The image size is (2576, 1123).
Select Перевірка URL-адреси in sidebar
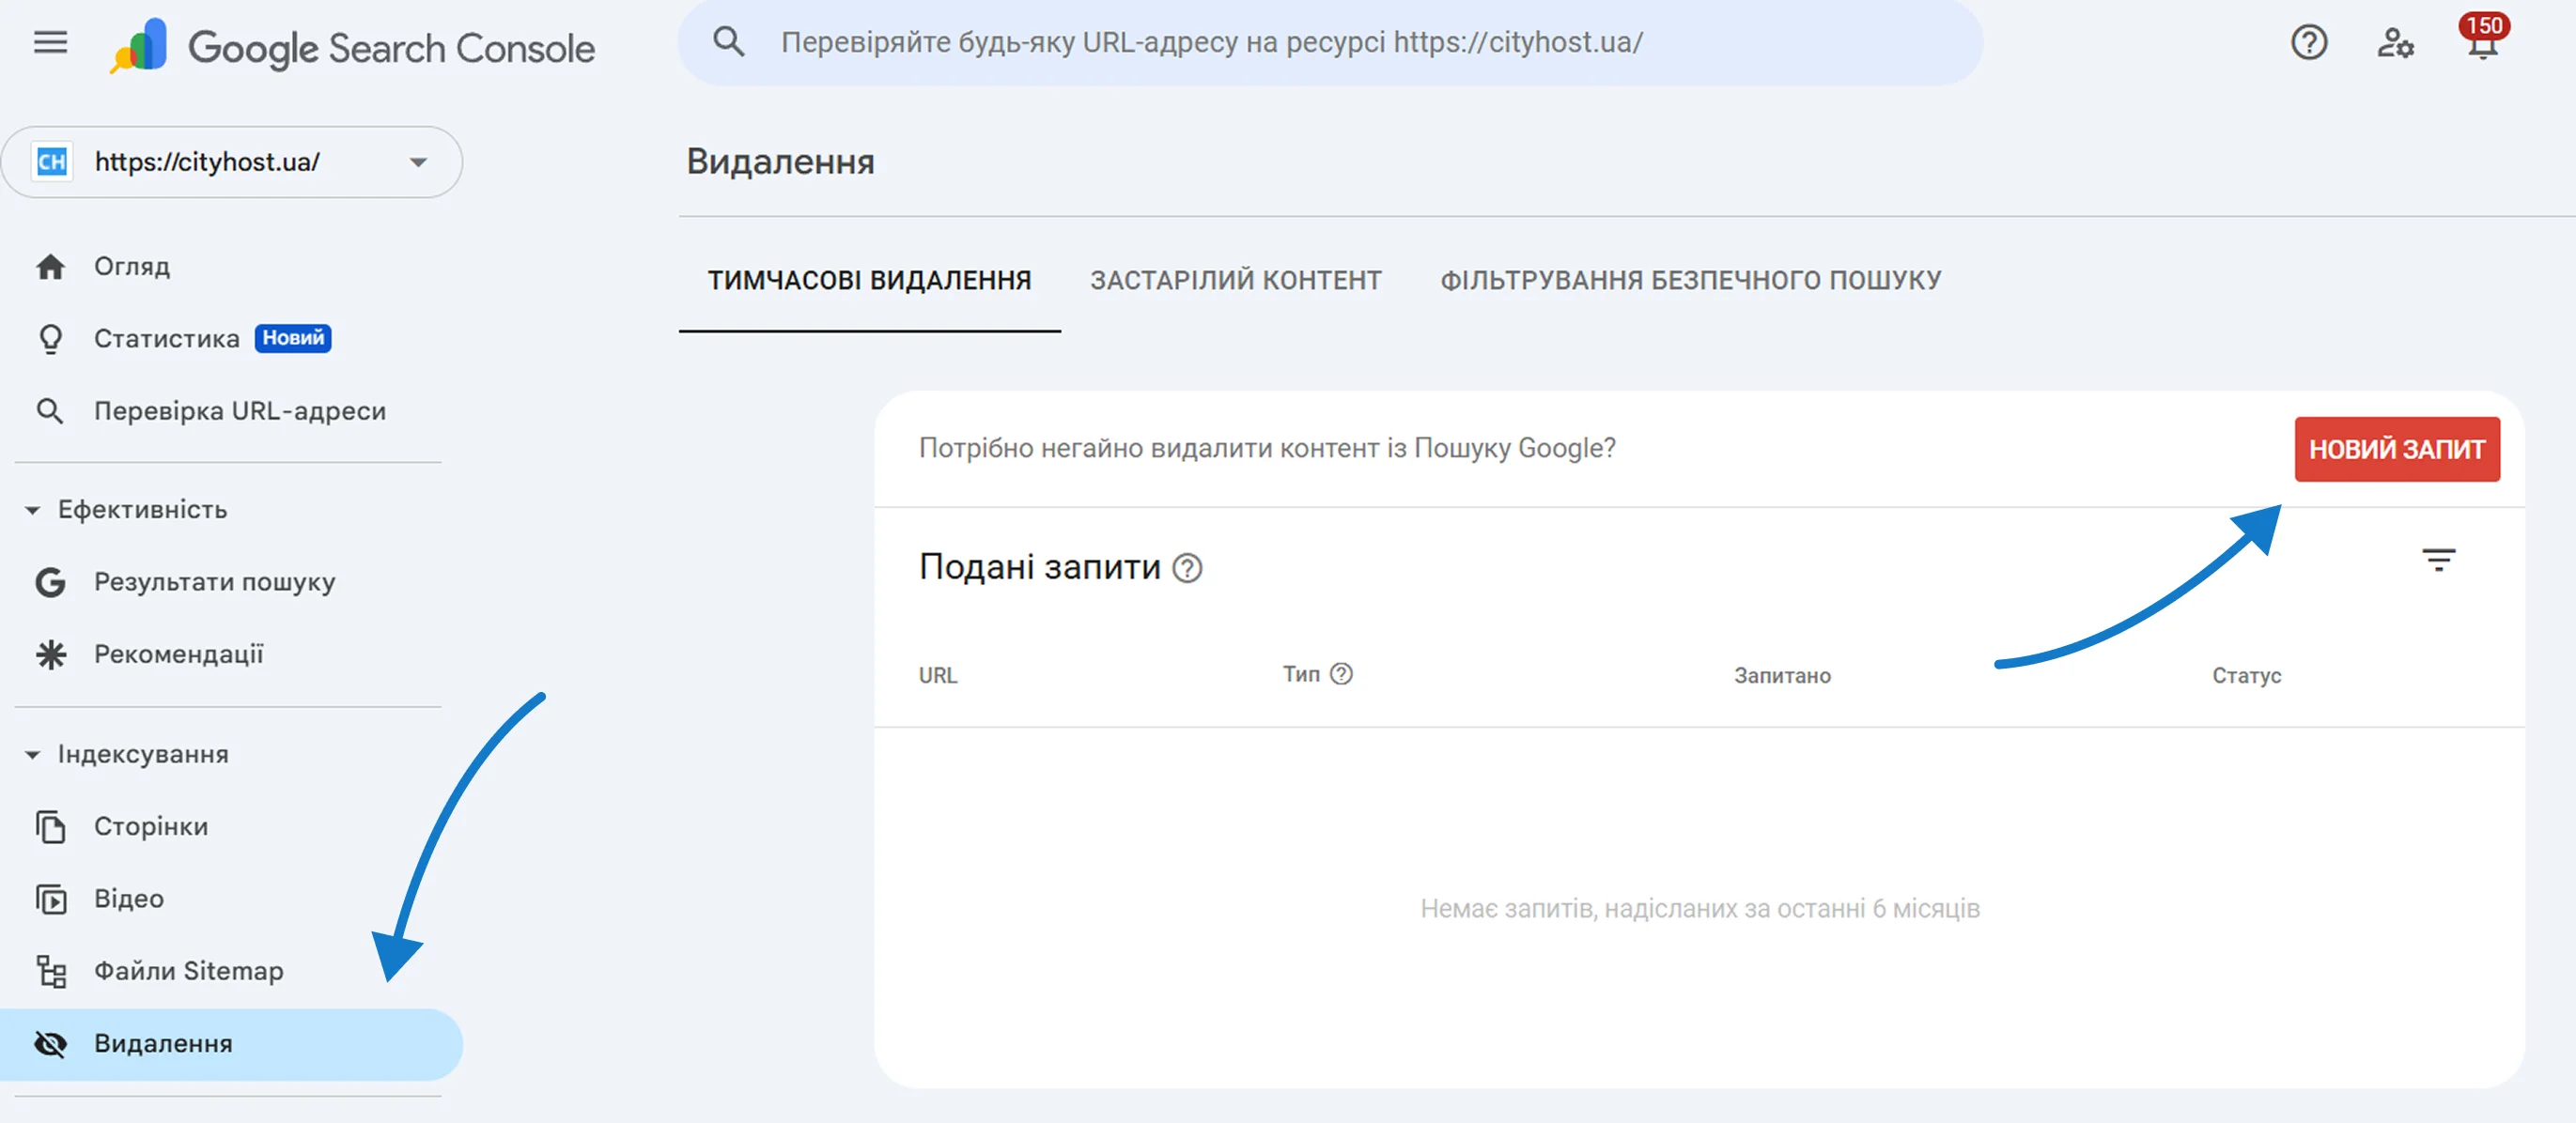point(240,409)
